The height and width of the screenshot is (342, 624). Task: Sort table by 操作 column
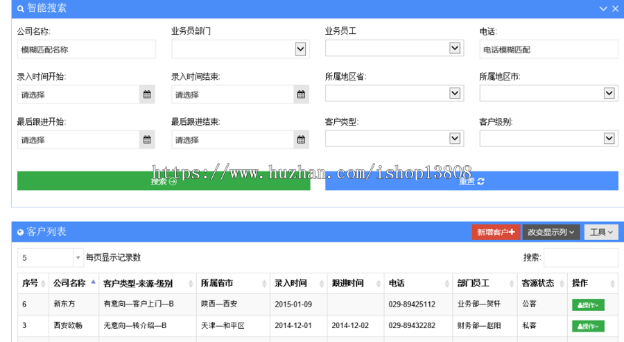coord(593,283)
